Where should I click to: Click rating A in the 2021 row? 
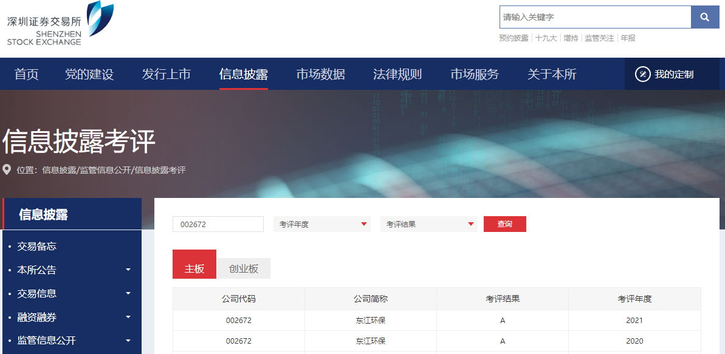click(503, 320)
